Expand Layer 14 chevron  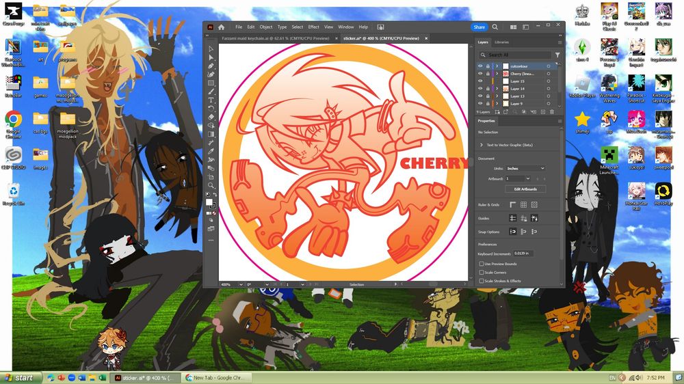(497, 88)
